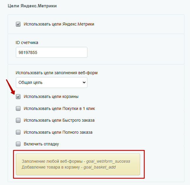Click the Использовать цели Покупки в 1 клик label
This screenshot has width=190, height=185.
[x=59, y=108]
